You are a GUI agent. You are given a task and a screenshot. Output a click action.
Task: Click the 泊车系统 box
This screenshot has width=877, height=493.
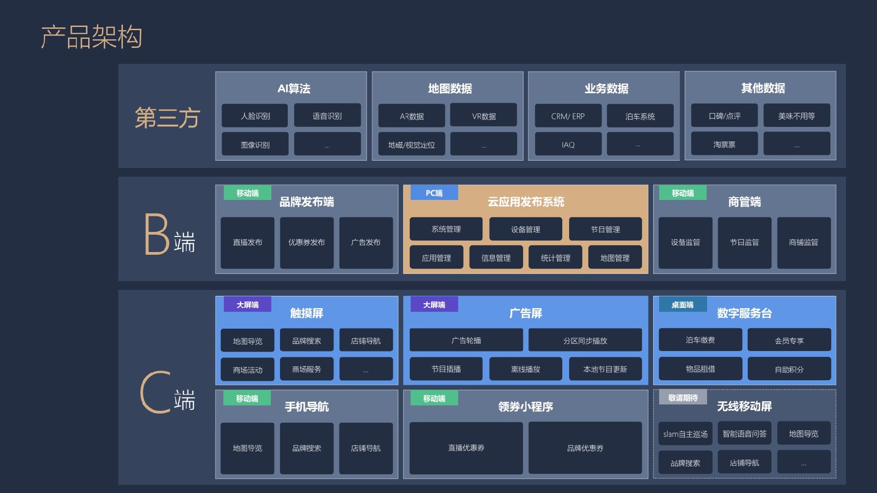tap(640, 116)
